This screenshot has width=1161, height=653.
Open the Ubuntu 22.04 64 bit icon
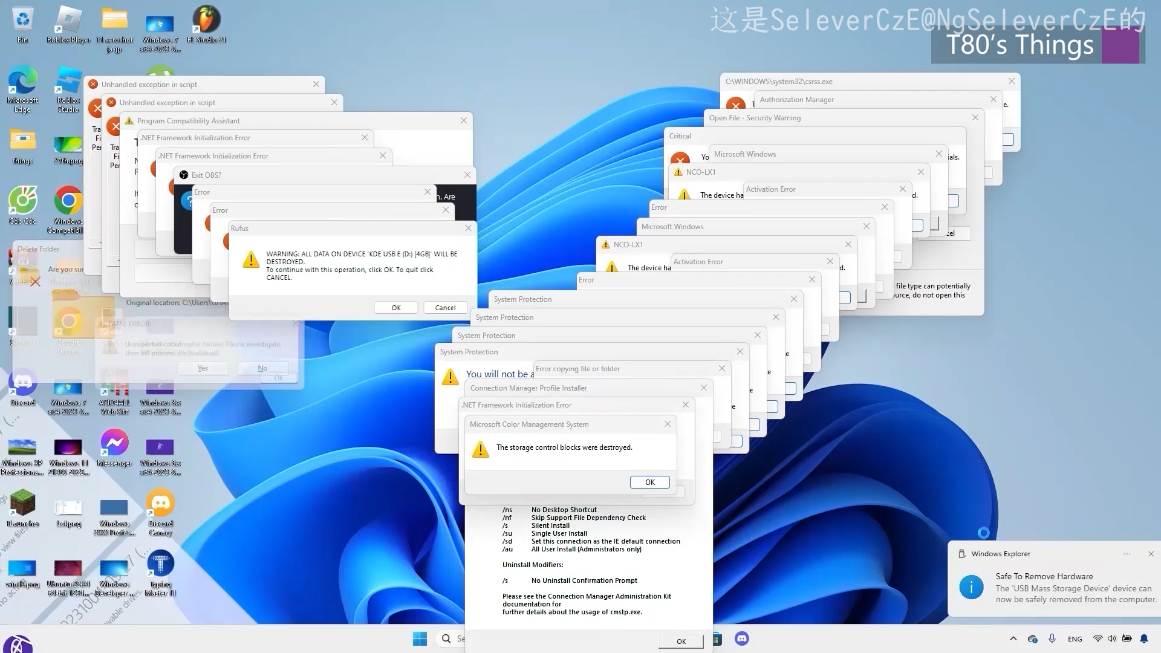pyautogui.click(x=68, y=577)
